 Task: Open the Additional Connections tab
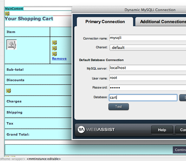point(161,22)
